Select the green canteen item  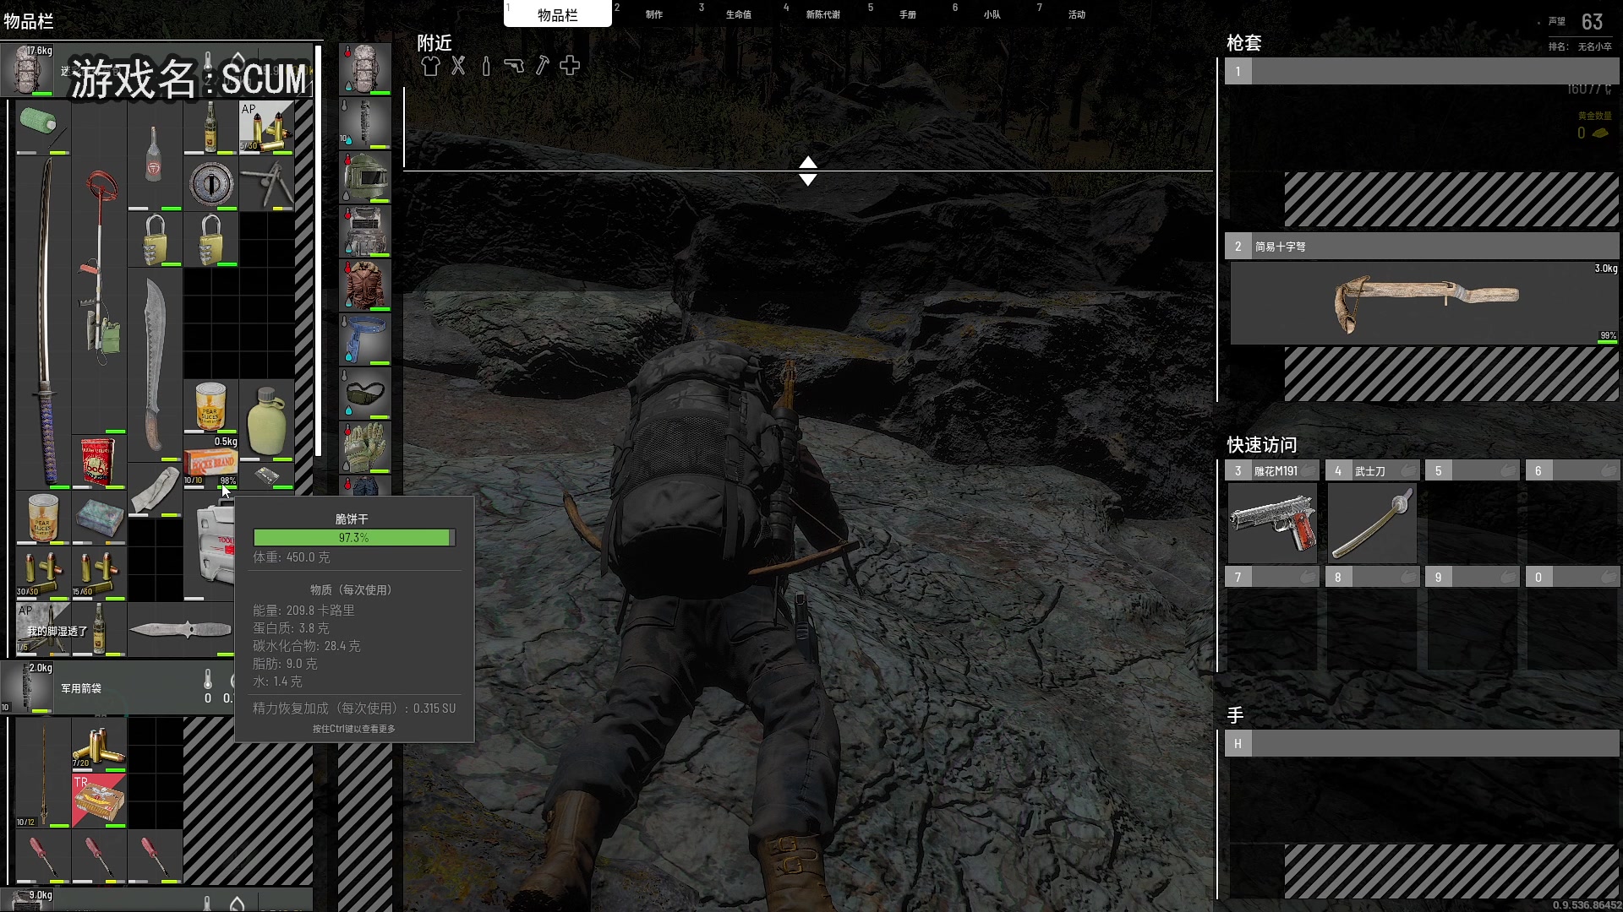(x=267, y=420)
